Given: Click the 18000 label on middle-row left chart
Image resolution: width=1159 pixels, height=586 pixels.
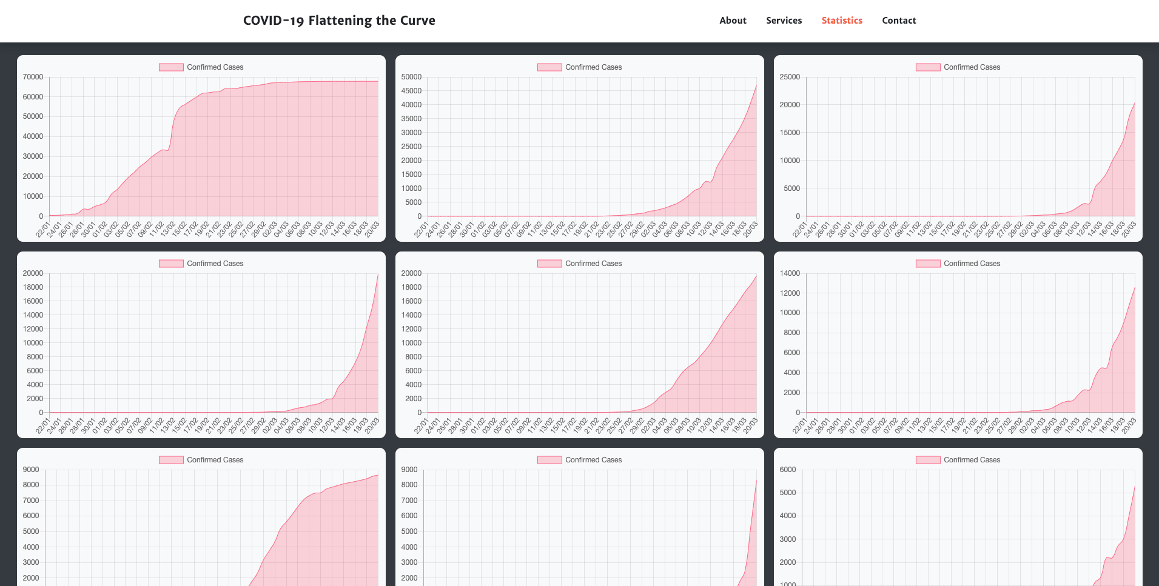Looking at the screenshot, I should pyautogui.click(x=33, y=287).
